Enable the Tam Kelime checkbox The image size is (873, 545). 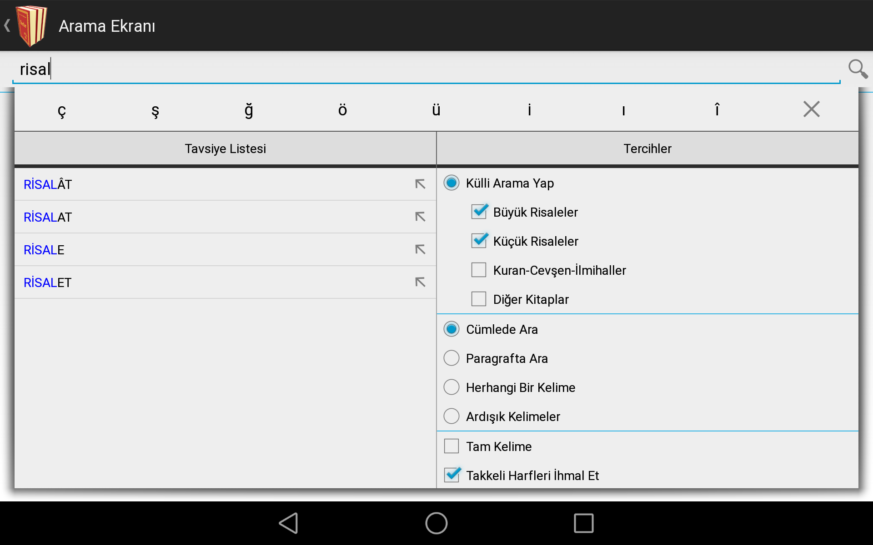452,446
